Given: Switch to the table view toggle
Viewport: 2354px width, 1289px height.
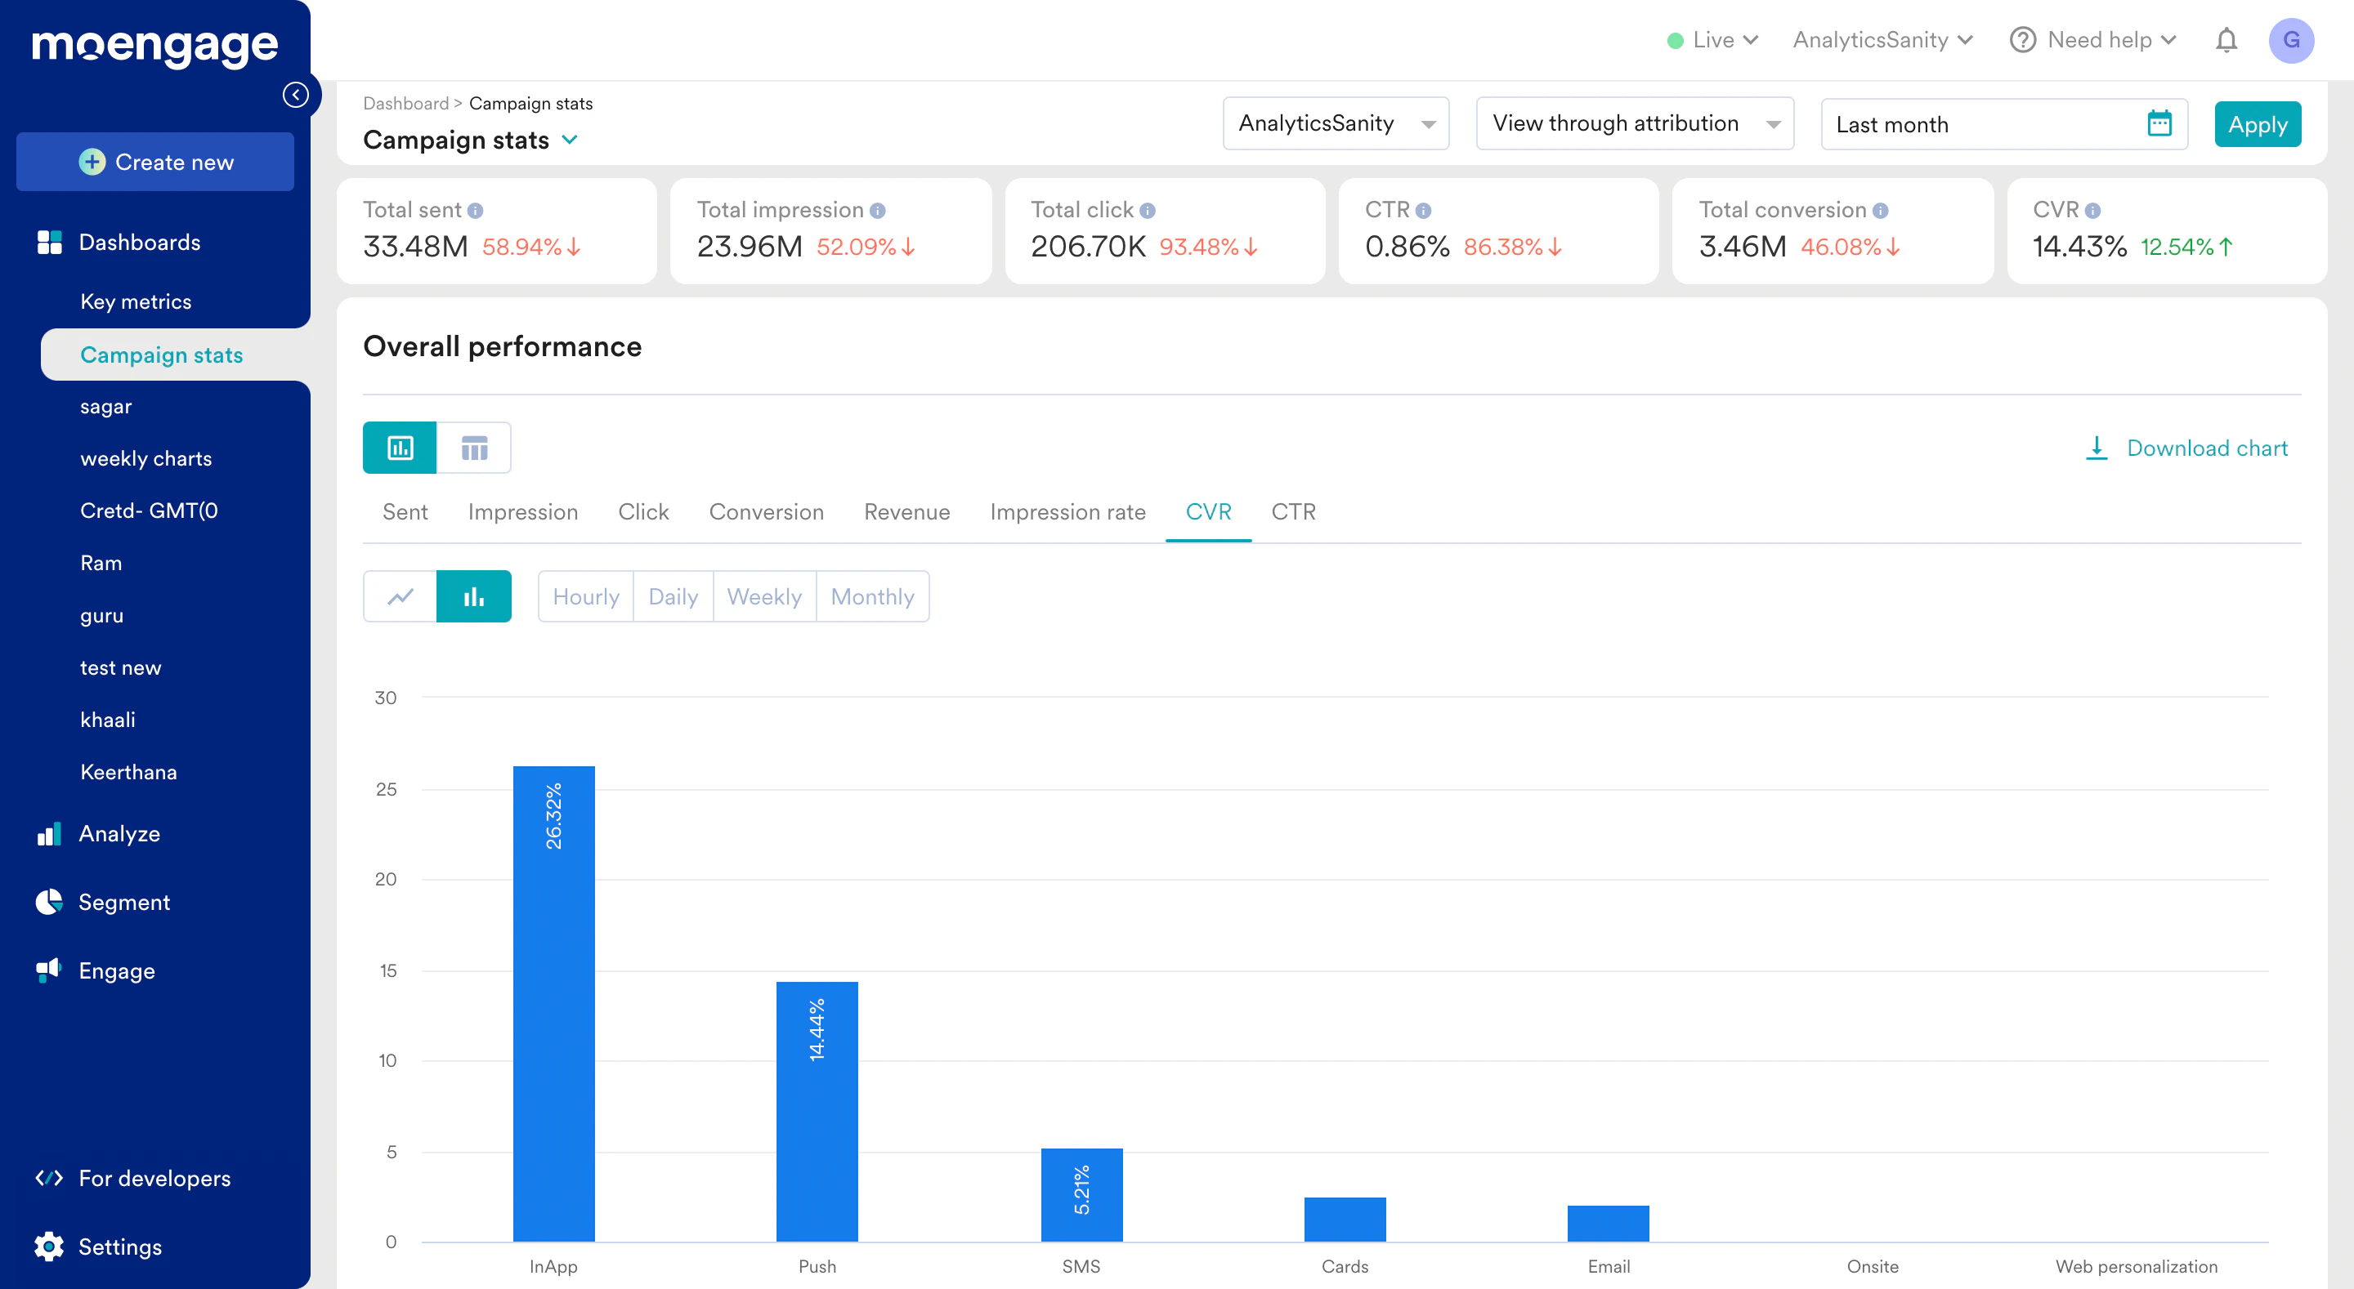Looking at the screenshot, I should (x=474, y=448).
